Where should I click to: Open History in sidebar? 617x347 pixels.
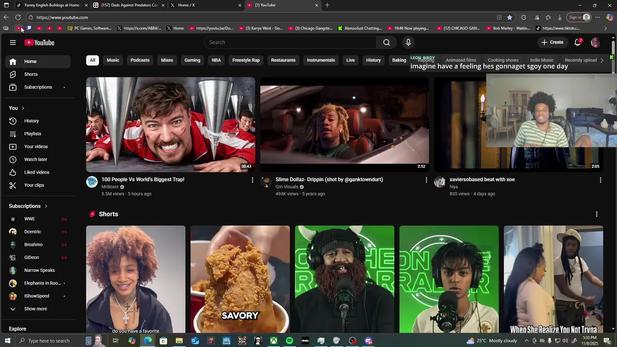[x=38, y=121]
